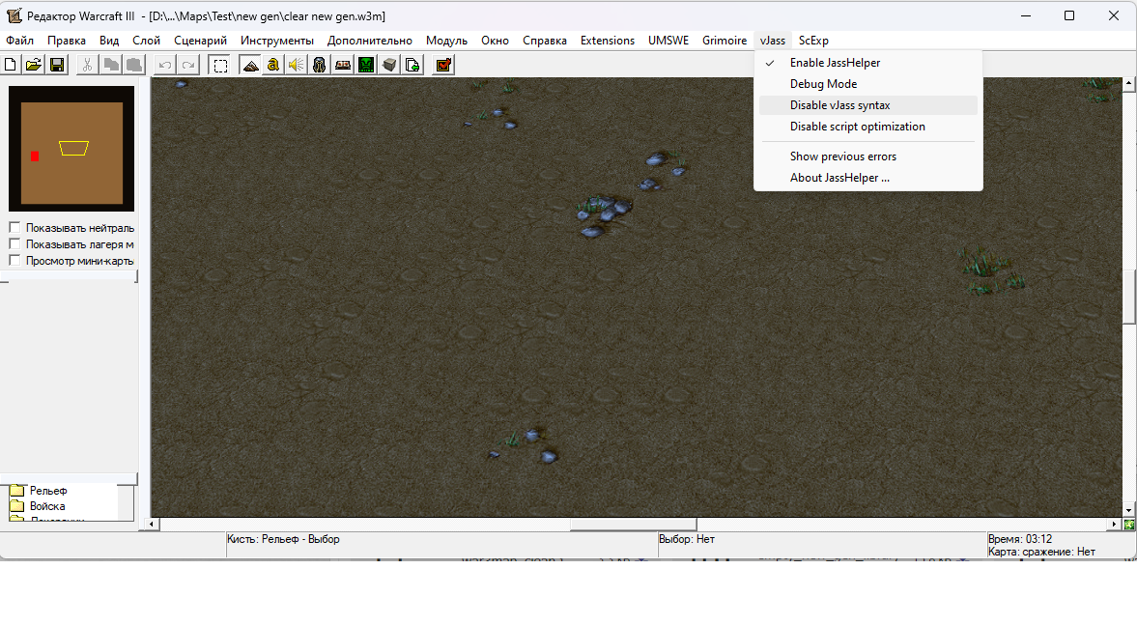Viewport: 1137px width, 626px height.
Task: Undo the last action with arrow icon
Action: pyautogui.click(x=164, y=66)
